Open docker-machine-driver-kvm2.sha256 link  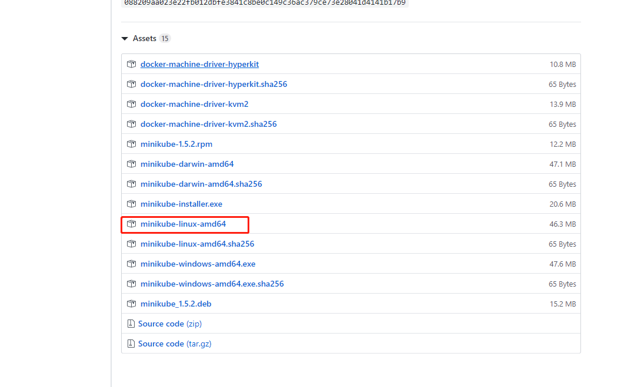(x=208, y=124)
